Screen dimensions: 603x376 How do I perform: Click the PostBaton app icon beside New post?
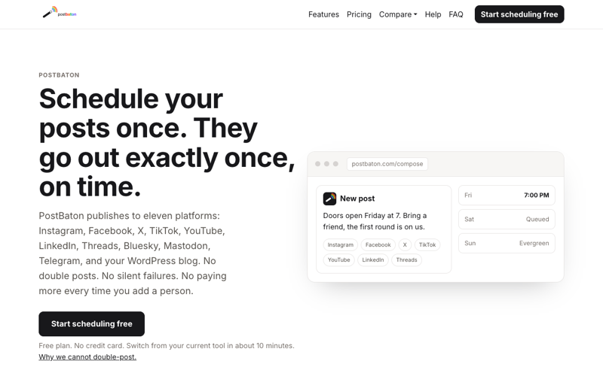click(329, 199)
